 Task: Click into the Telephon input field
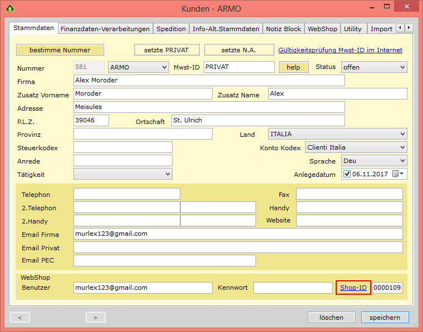point(126,194)
